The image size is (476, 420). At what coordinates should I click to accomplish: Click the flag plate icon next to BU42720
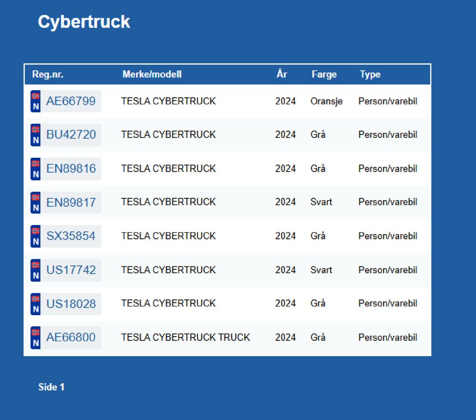36,135
